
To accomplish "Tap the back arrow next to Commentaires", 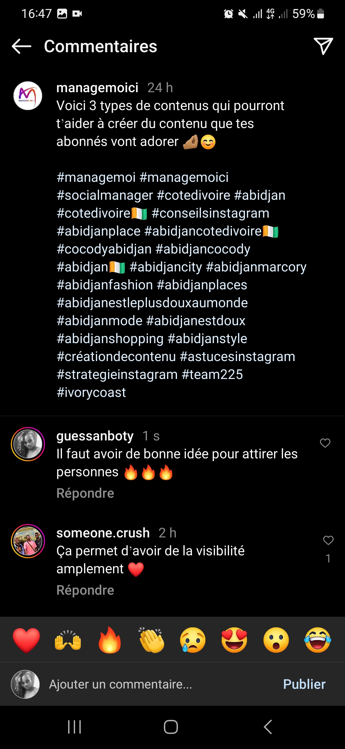I will click(x=21, y=46).
